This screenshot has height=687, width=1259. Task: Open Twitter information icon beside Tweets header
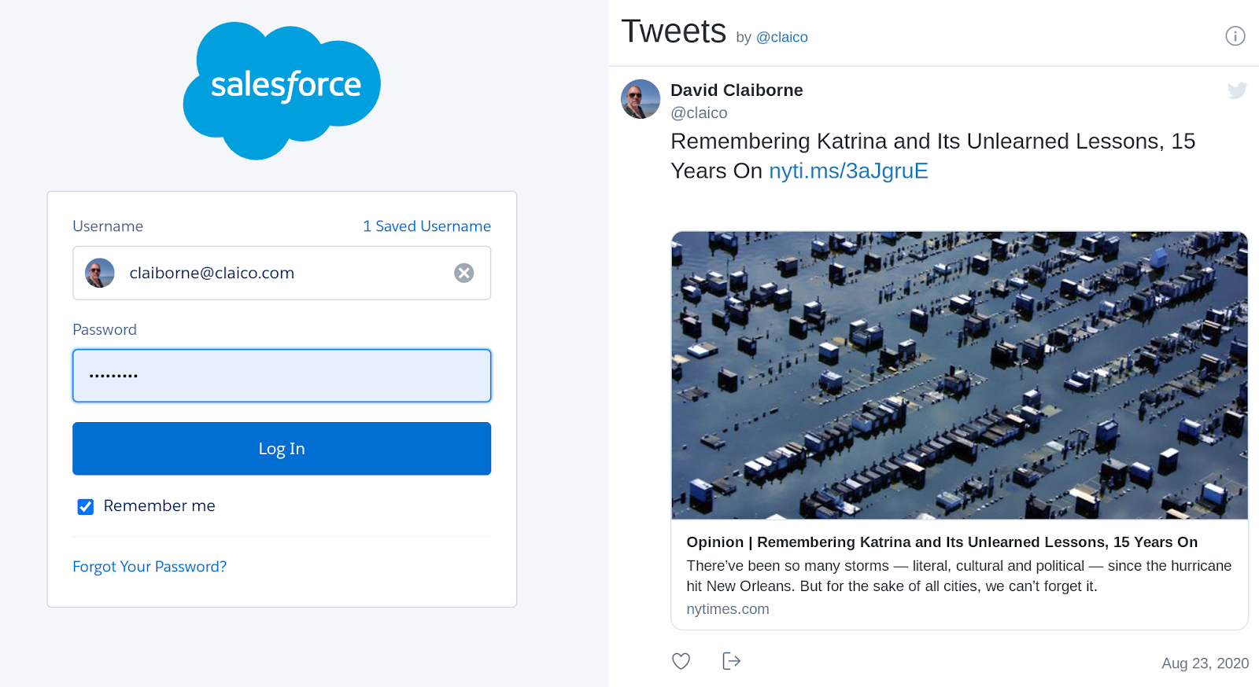[1235, 36]
